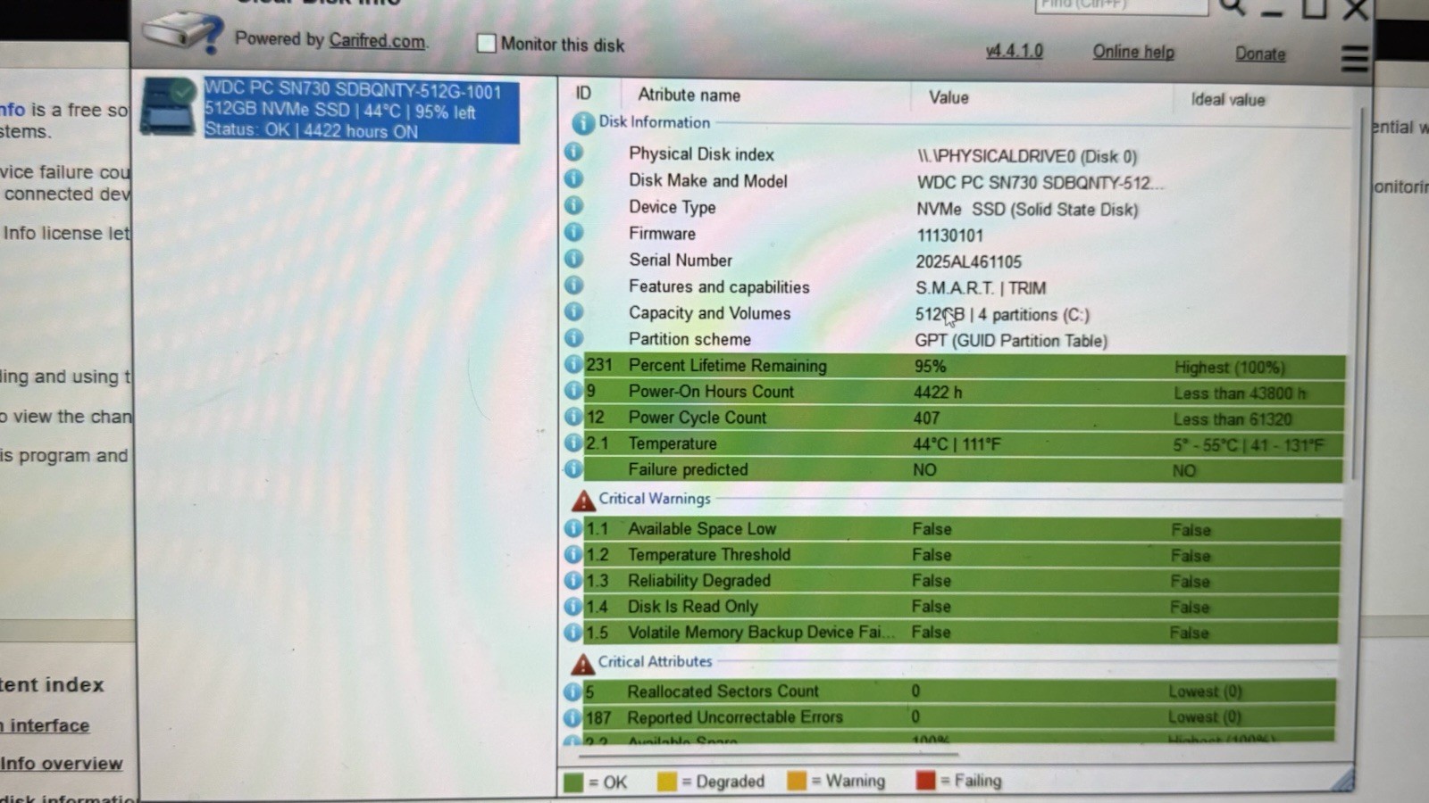Click info icon for Power Cycle Count
Image resolution: width=1429 pixels, height=803 pixels.
573,416
